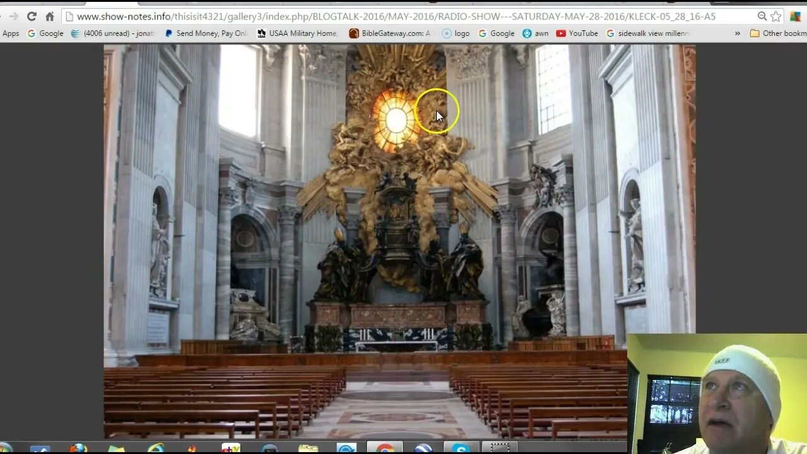Open the Google bookmark beside logo
The height and width of the screenshot is (454, 807).
coord(496,33)
